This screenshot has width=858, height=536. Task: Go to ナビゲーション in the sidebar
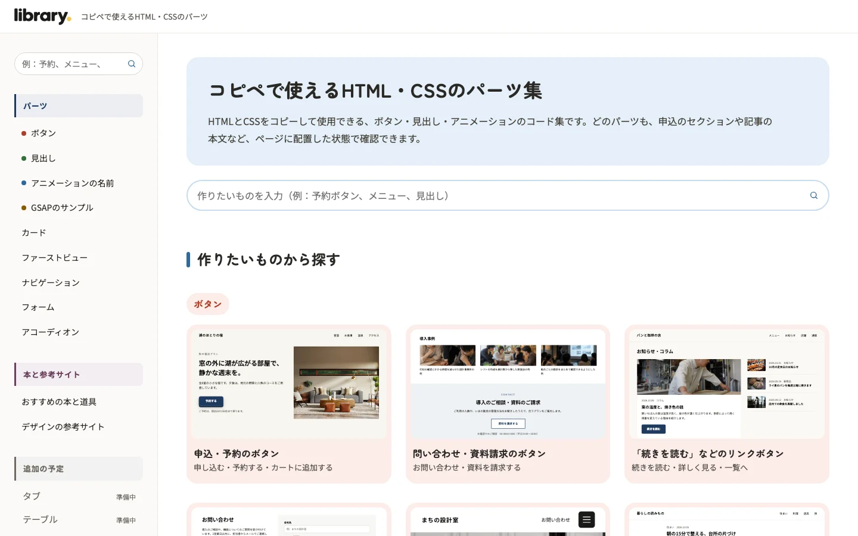(x=51, y=282)
